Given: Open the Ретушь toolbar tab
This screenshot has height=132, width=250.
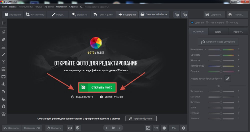Looking at the screenshot, I should tap(57, 15).
